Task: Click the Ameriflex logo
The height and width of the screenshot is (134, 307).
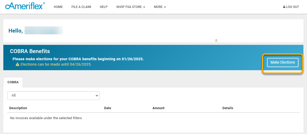Action: (x=25, y=6)
